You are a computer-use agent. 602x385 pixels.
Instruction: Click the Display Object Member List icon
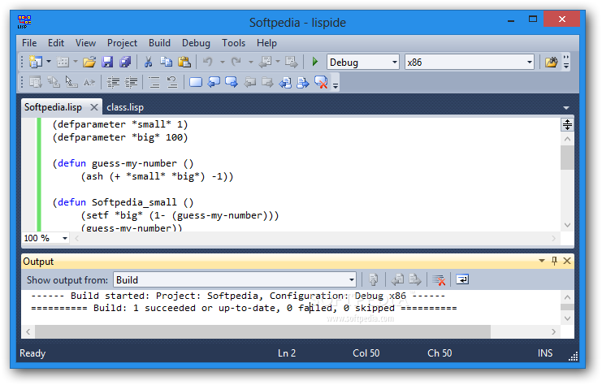(x=36, y=82)
